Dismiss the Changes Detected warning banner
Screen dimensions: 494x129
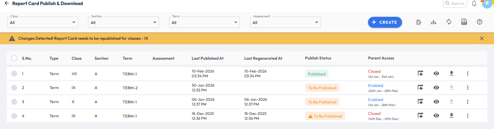tap(482, 38)
